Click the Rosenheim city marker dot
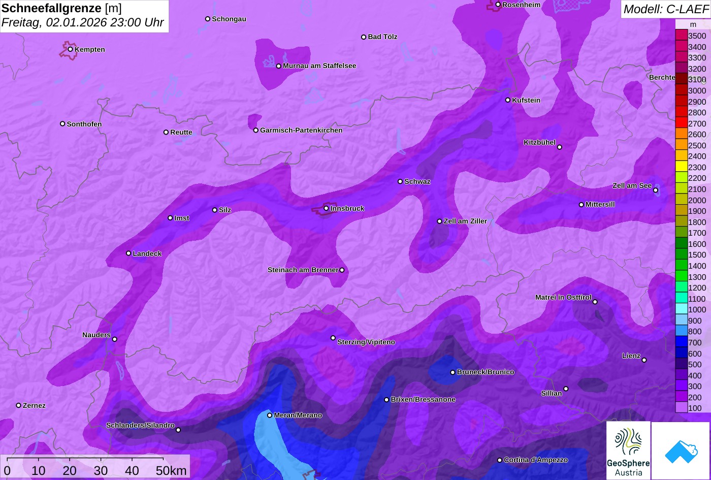Viewport: 711px width, 480px height. coord(498,5)
